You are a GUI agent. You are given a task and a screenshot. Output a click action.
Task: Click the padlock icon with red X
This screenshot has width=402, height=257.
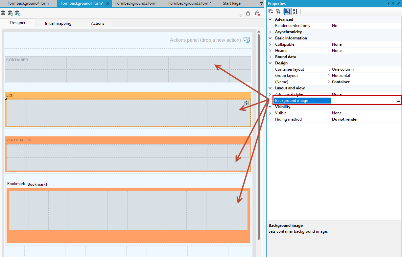coord(258,13)
